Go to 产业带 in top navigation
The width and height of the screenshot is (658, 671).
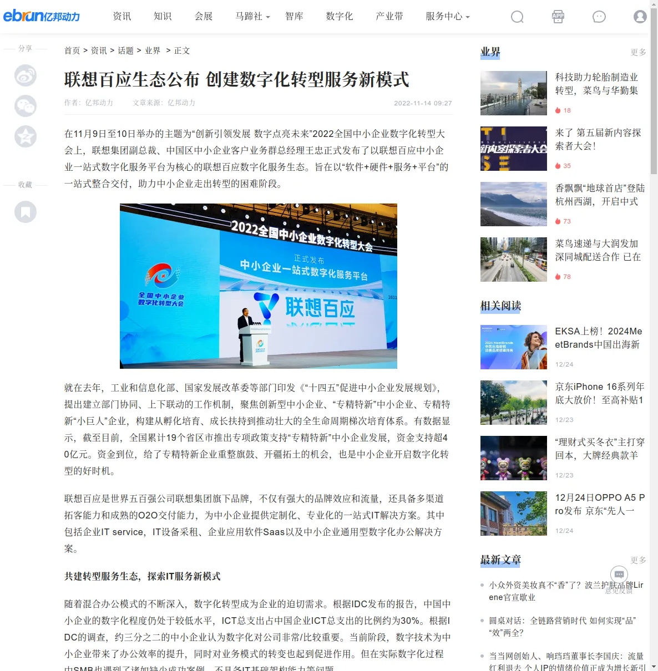click(x=389, y=17)
